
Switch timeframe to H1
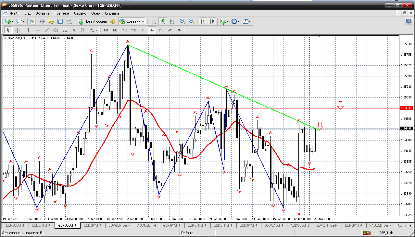tap(143, 30)
